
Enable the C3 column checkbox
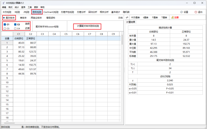point(5,28)
